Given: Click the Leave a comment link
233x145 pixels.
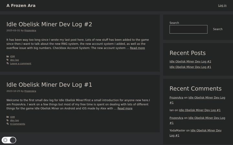Looking at the screenshot, I should pos(21,63).
